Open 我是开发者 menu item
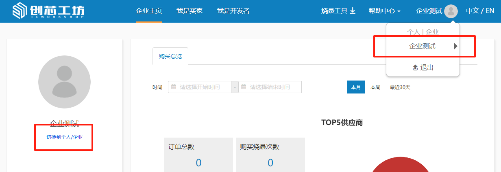Viewport: 501px width, 172px height. click(x=233, y=11)
